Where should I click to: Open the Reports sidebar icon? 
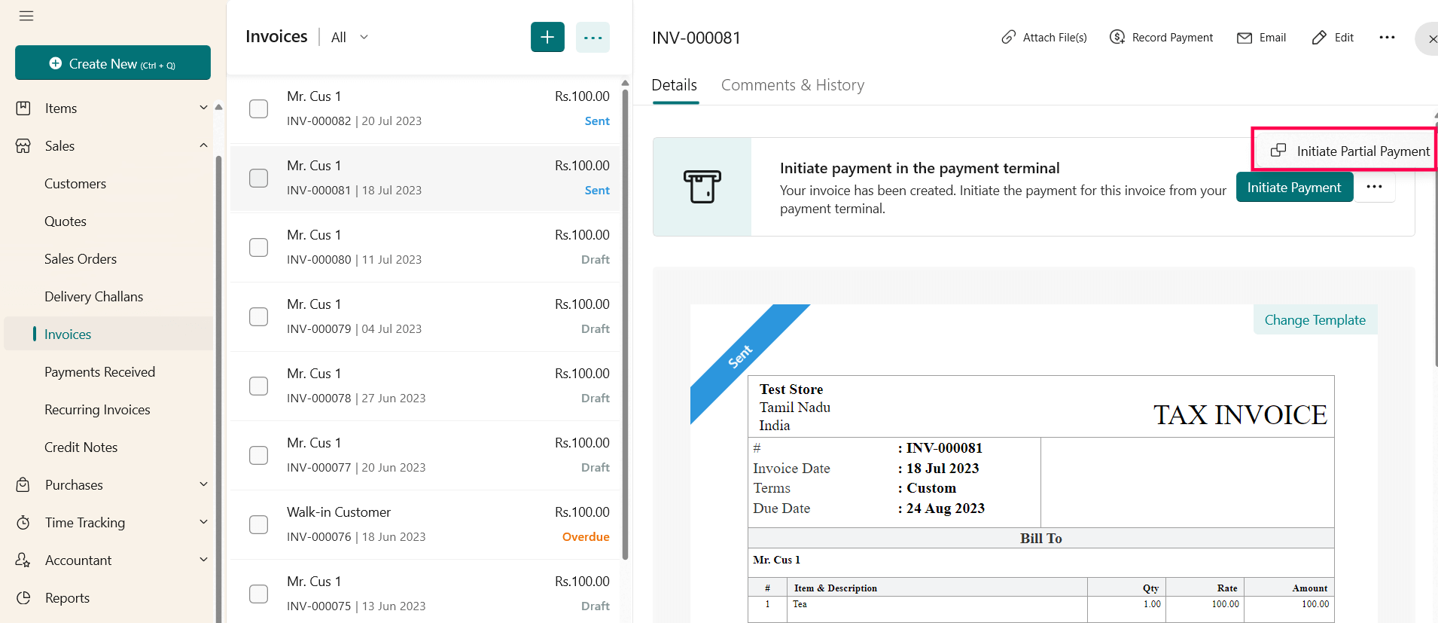pyautogui.click(x=24, y=597)
